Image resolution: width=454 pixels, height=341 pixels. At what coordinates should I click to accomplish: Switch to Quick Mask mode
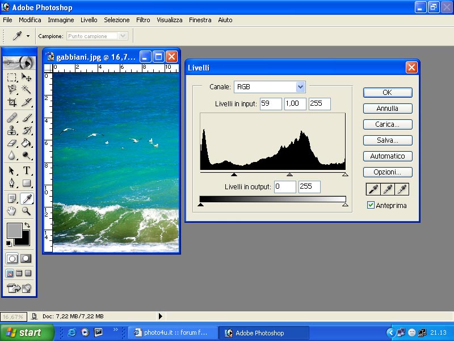click(26, 259)
